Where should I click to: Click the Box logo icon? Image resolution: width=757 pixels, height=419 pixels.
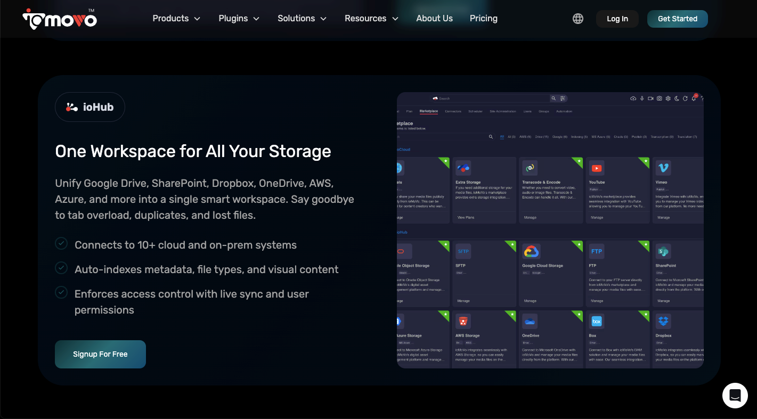click(x=597, y=322)
